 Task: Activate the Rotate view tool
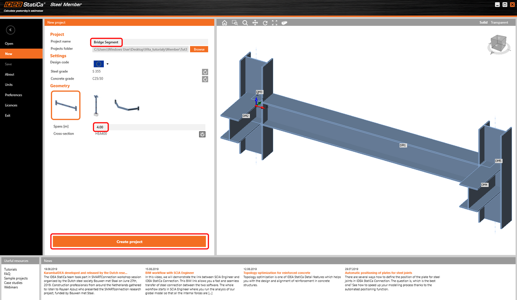click(265, 22)
